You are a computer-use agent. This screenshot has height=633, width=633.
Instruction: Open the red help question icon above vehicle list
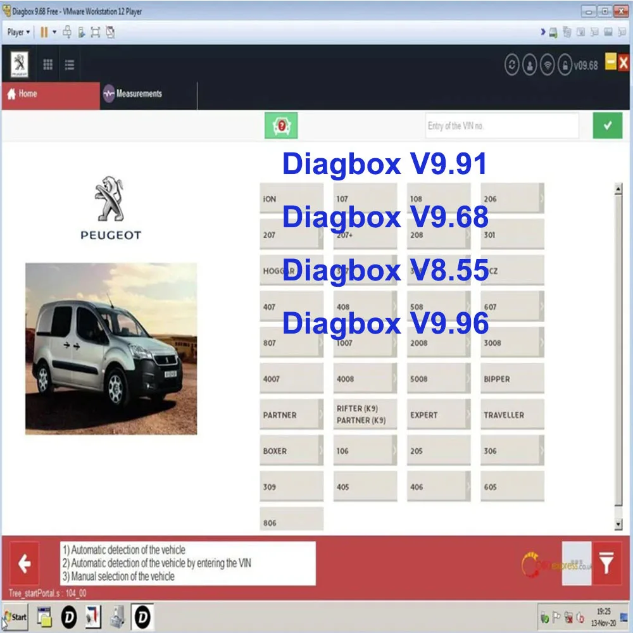[x=280, y=125]
